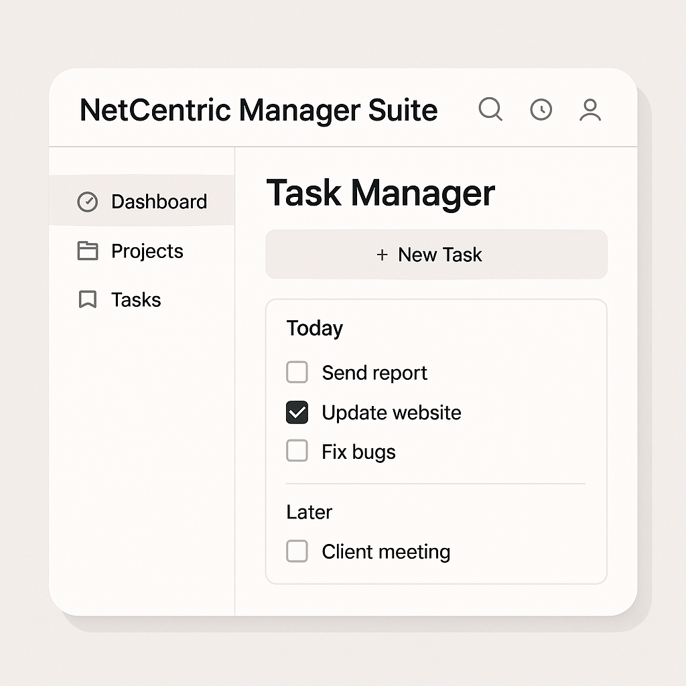Click the Today section heading
686x686 pixels.
click(314, 328)
